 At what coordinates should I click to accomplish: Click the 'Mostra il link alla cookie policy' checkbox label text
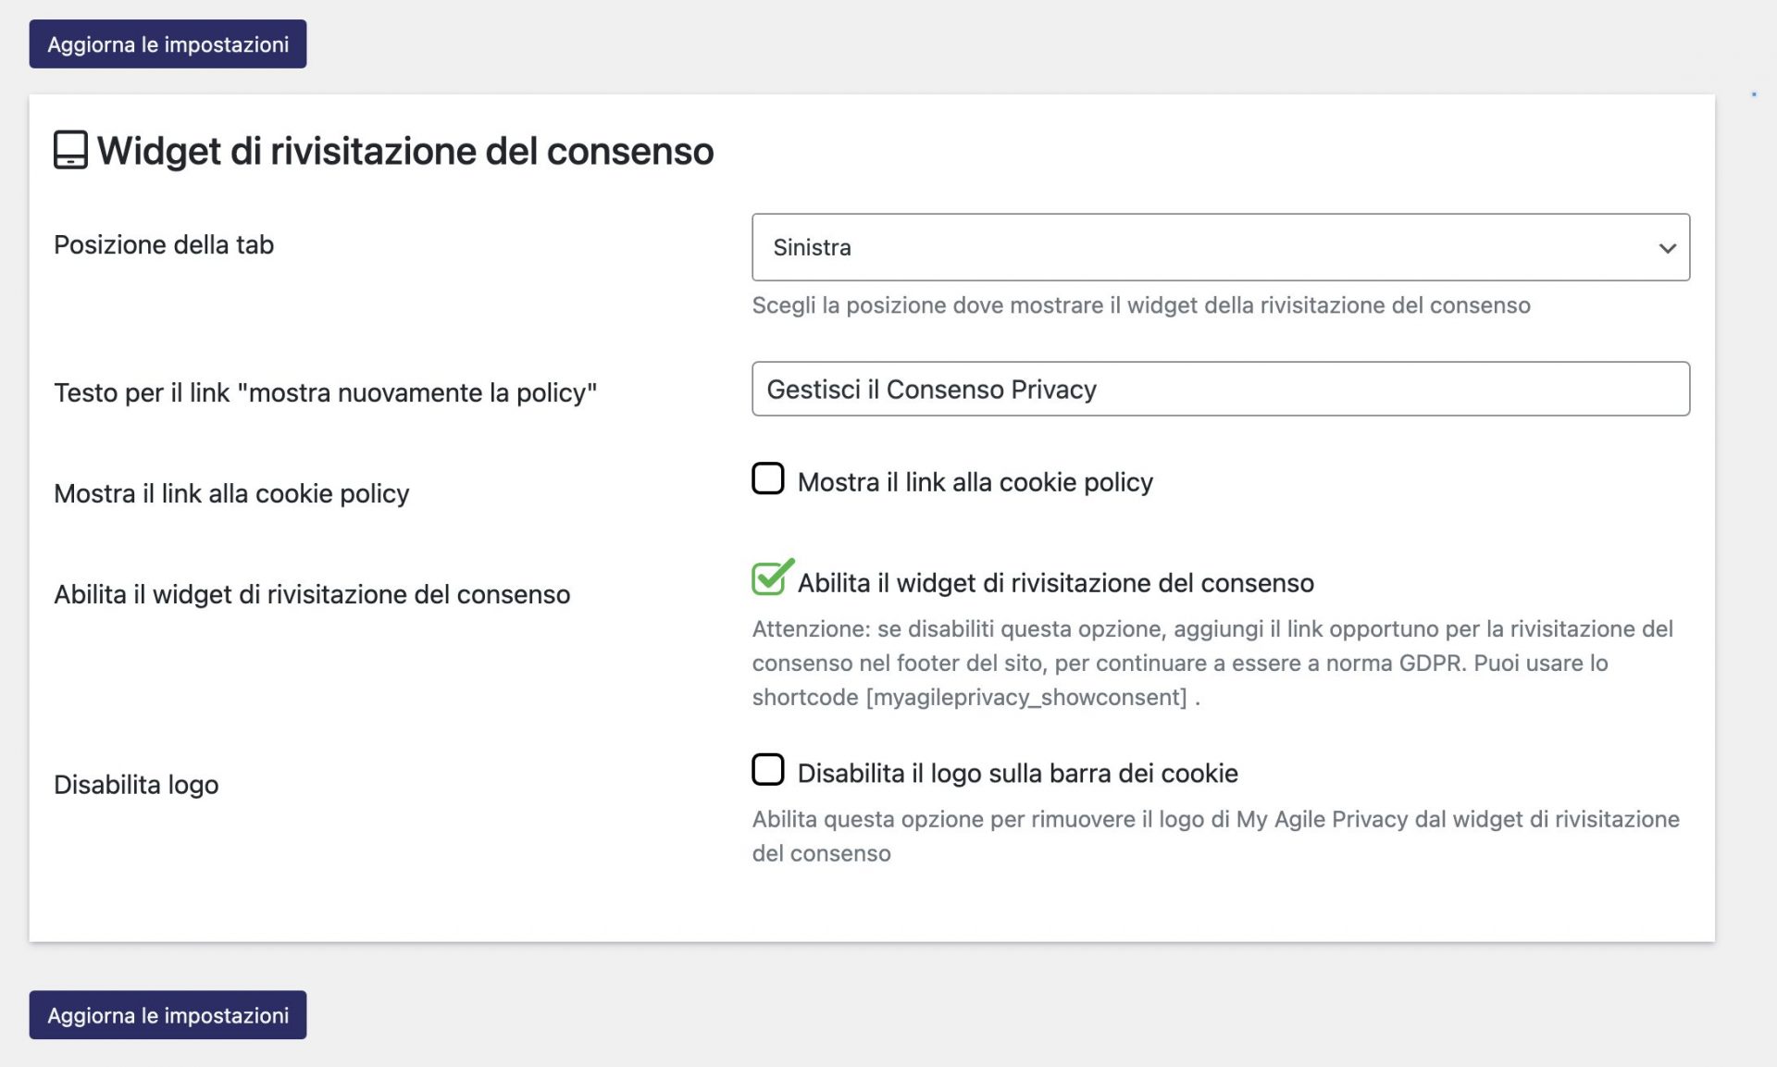975,482
